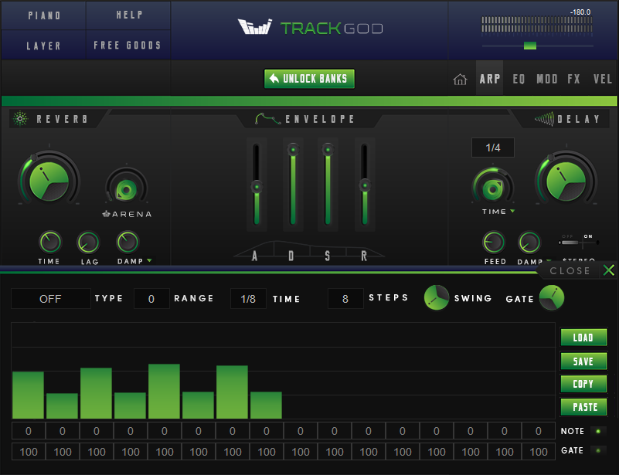619x475 pixels.
Task: Click the Reverb LAG knob
Action: pyautogui.click(x=88, y=243)
